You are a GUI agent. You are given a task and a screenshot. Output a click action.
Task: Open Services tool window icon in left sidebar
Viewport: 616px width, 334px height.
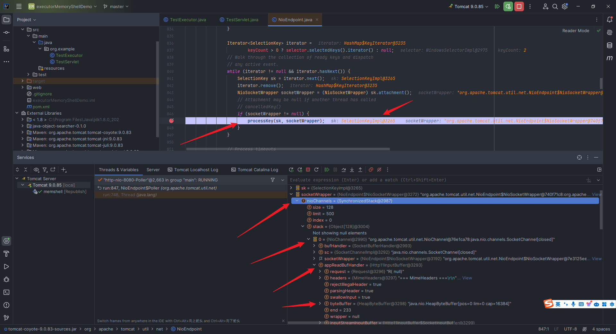[6, 241]
